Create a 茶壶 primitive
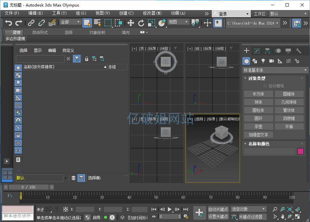The image size is (310, 222). coord(258,126)
